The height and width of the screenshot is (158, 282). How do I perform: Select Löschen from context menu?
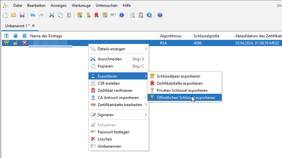[104, 139]
